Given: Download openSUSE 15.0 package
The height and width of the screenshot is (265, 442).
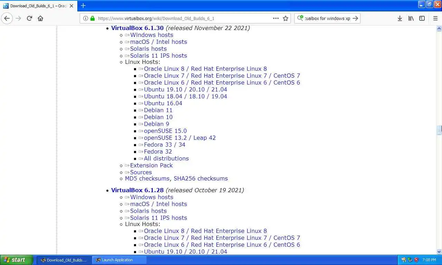Looking at the screenshot, I should pyautogui.click(x=165, y=131).
